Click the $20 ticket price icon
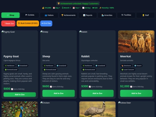The image size is (156, 117). point(93,8)
